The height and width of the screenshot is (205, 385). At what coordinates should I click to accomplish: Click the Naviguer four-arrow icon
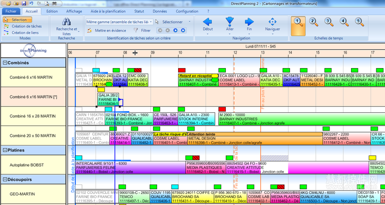273,22
